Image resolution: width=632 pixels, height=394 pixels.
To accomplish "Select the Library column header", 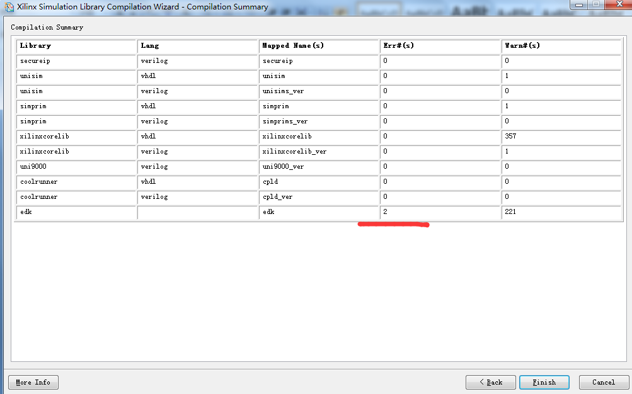I will tap(76, 47).
